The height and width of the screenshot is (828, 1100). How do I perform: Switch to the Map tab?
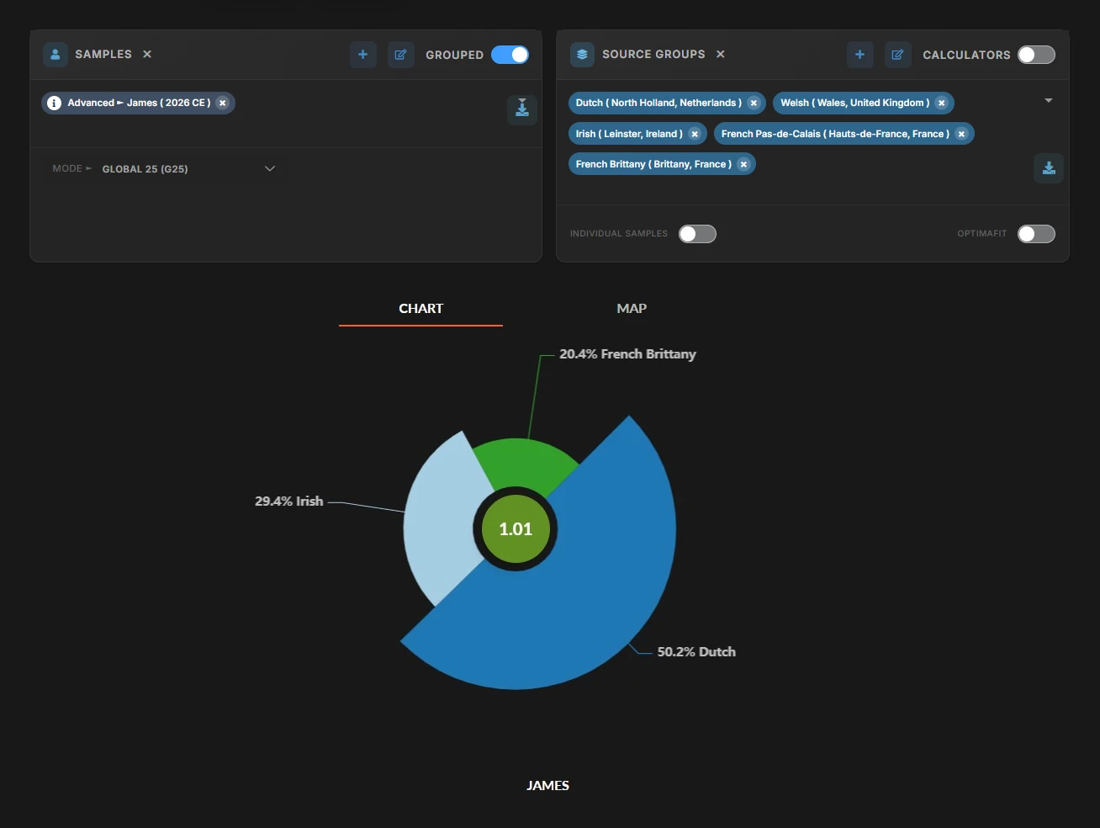tap(631, 309)
